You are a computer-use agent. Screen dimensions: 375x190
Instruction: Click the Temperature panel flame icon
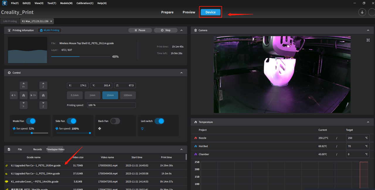(x=195, y=122)
